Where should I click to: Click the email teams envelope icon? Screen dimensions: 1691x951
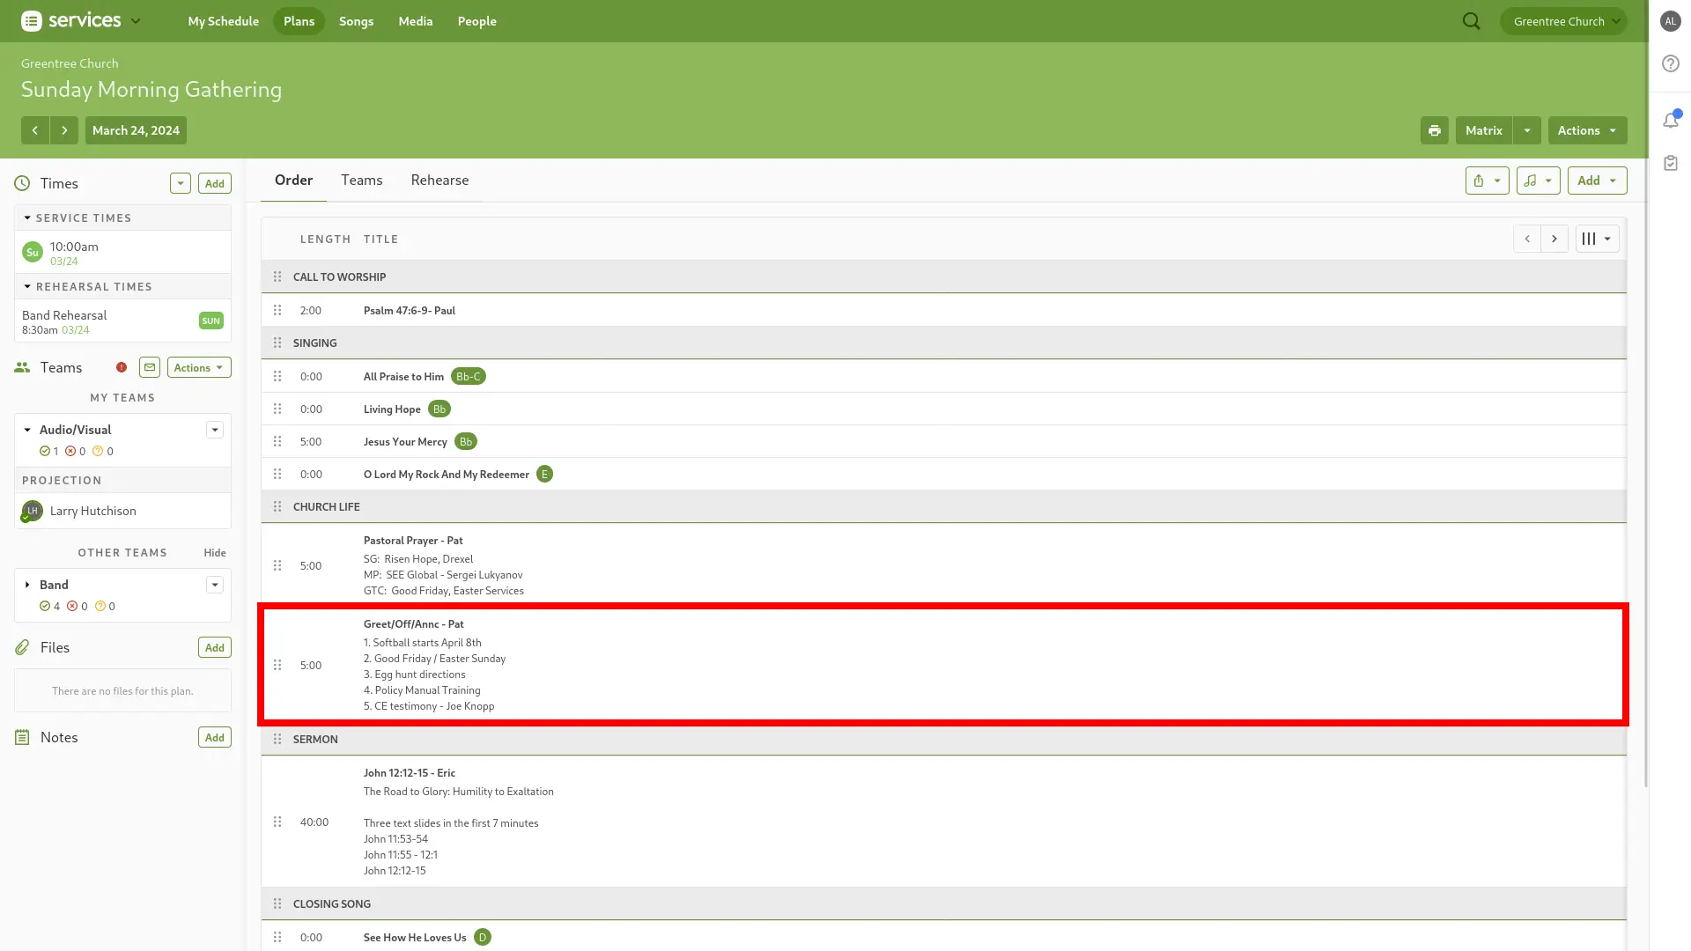click(150, 367)
